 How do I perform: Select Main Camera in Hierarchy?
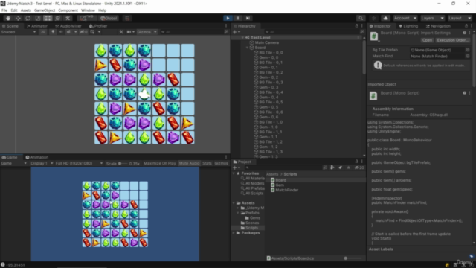coord(266,42)
